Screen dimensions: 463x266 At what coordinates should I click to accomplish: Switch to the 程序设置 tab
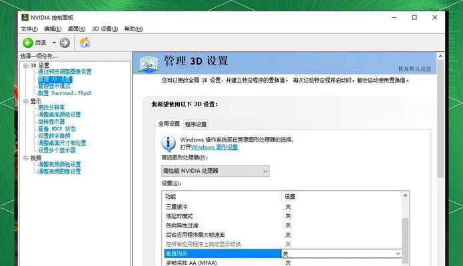[196, 124]
